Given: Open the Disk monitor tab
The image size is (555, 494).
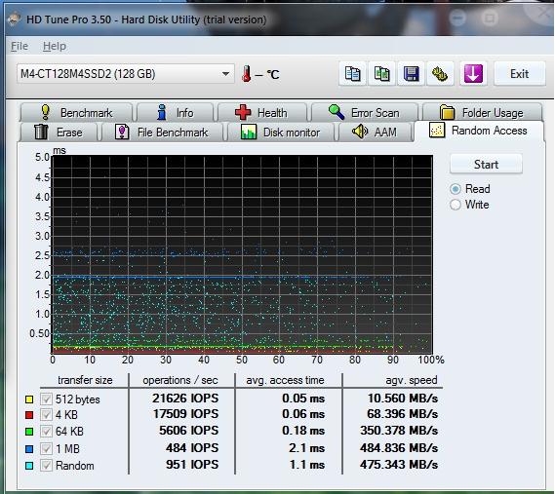Looking at the screenshot, I should pos(281,133).
